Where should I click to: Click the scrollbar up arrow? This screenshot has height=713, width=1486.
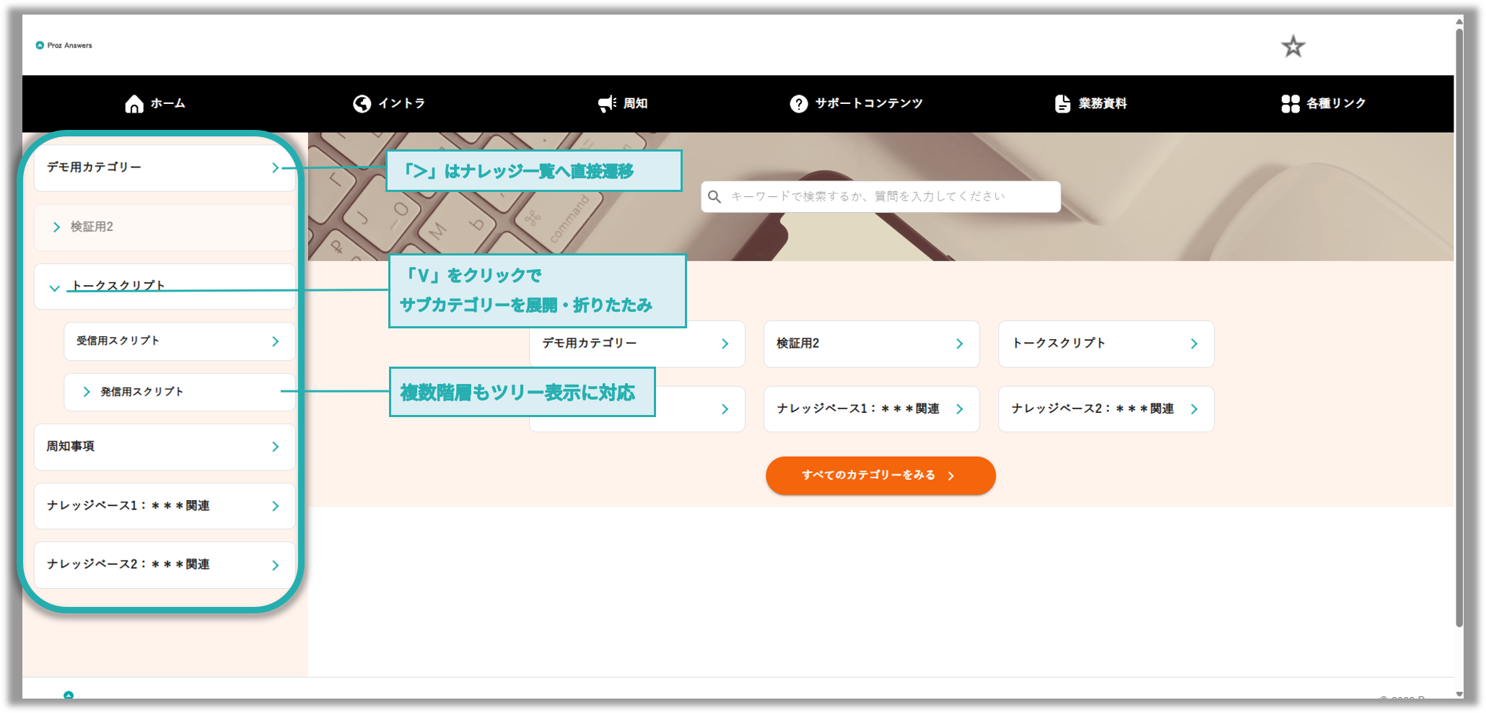click(1459, 22)
